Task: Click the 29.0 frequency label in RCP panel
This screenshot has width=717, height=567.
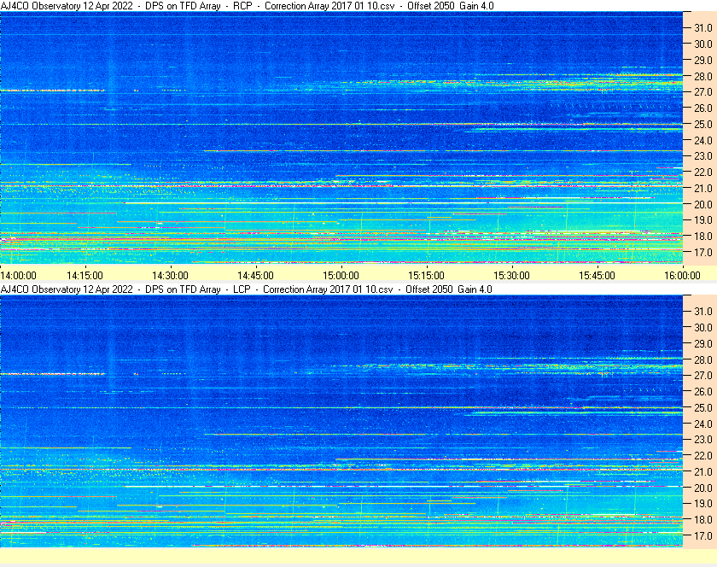Action: tap(702, 61)
